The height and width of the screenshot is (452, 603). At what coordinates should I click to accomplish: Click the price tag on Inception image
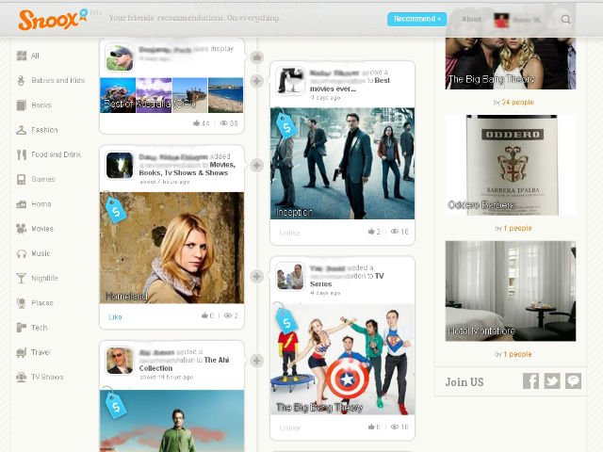pyautogui.click(x=286, y=125)
